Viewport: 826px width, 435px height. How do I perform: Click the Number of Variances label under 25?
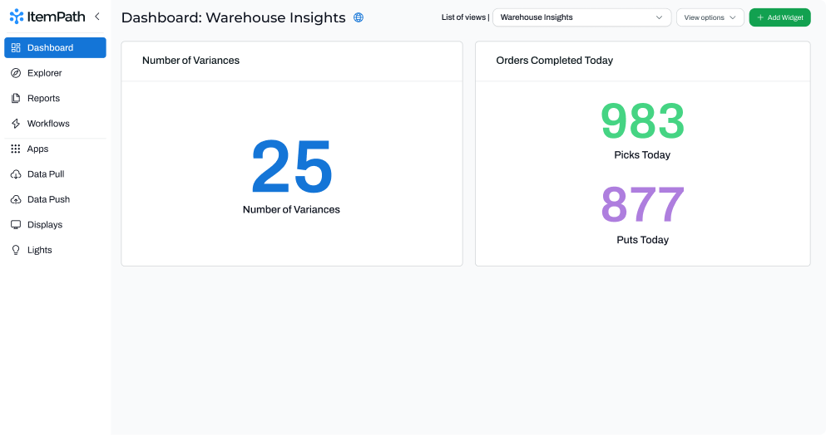tap(291, 210)
